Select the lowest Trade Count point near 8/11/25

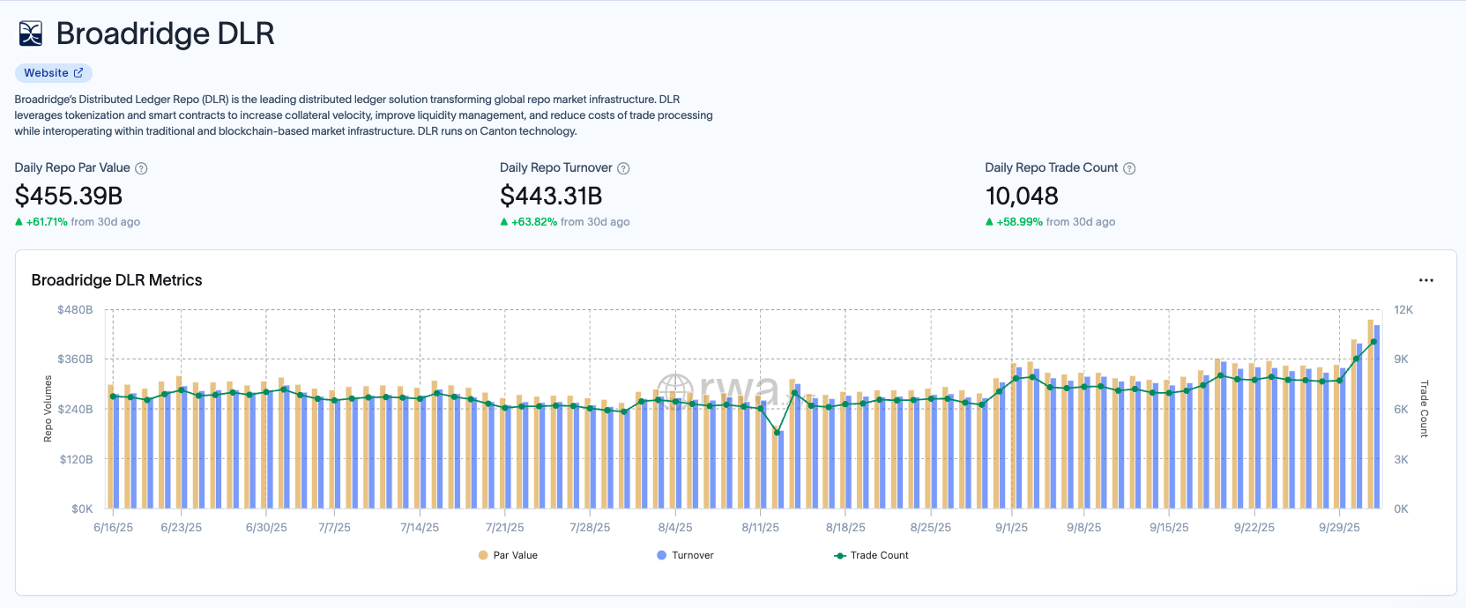777,433
